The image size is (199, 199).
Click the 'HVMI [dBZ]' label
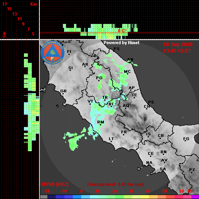[x=55, y=184]
